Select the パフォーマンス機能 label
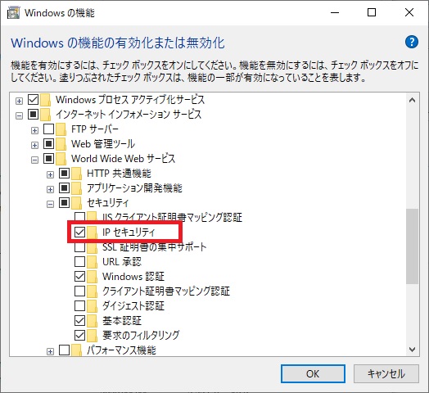The height and width of the screenshot is (393, 429). coord(121,350)
